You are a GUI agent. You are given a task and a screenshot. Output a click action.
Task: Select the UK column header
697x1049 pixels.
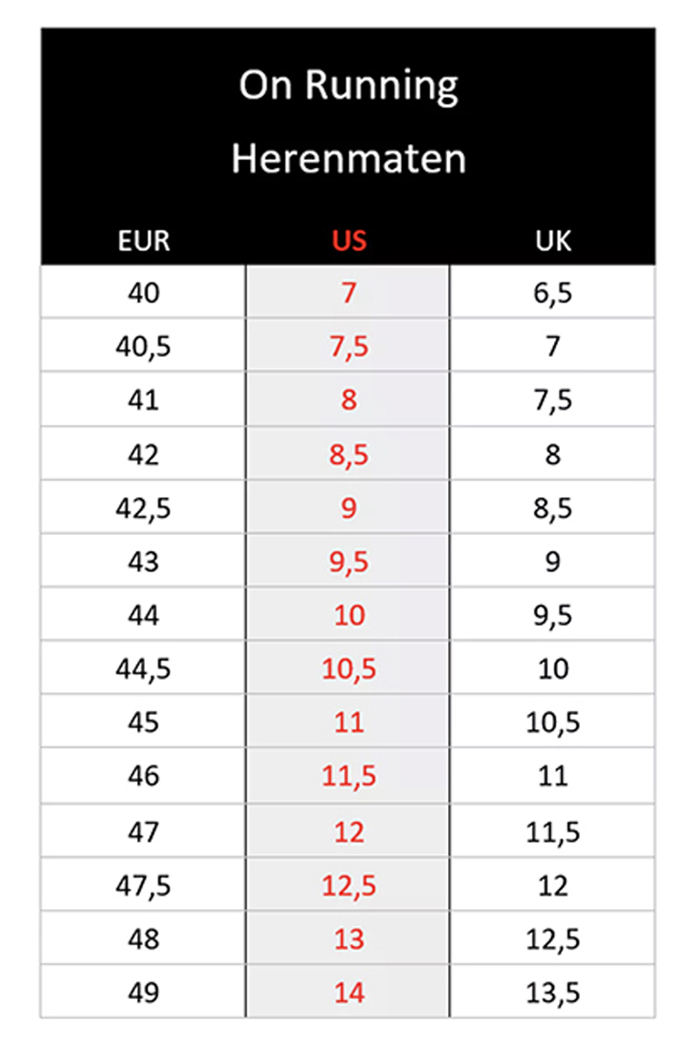(553, 240)
